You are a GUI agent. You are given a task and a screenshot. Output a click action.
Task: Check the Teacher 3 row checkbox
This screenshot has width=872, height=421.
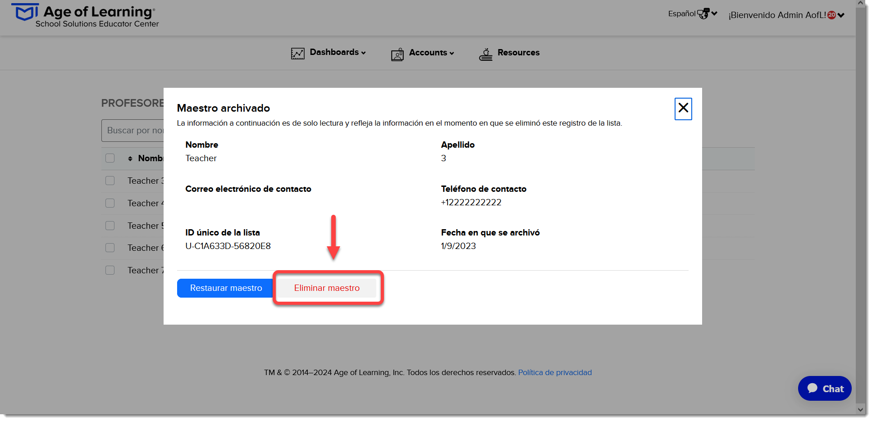pyautogui.click(x=110, y=181)
